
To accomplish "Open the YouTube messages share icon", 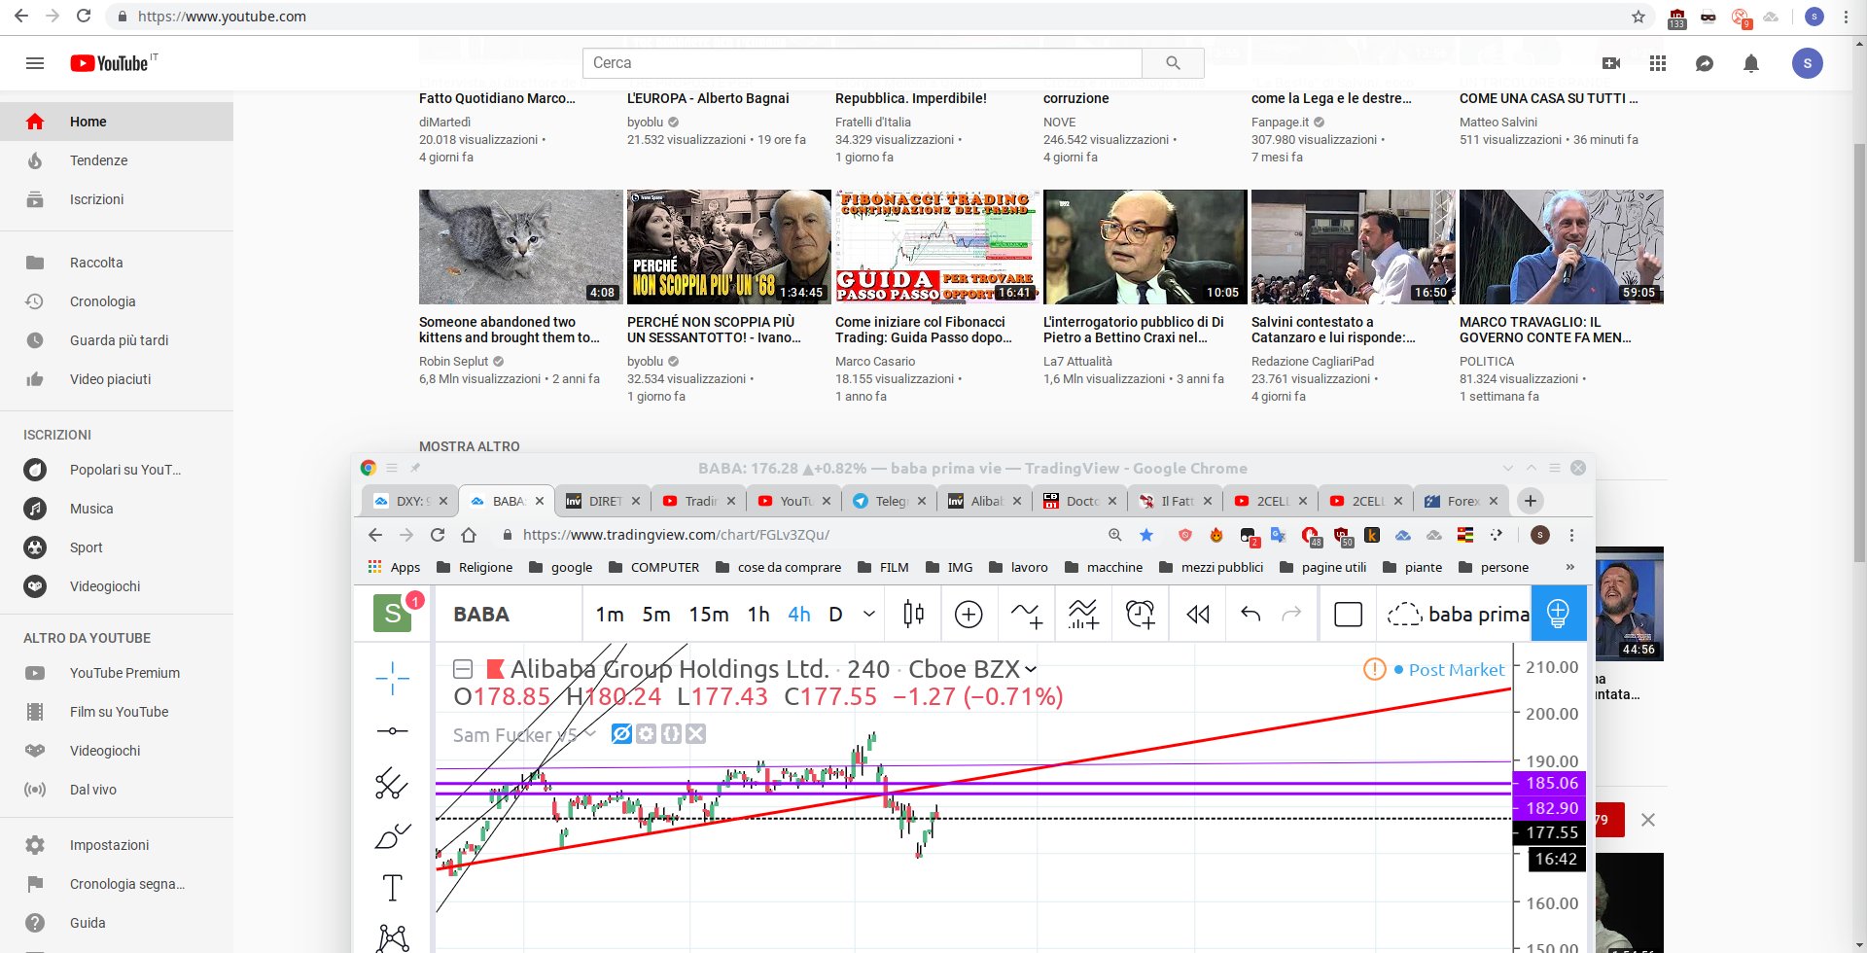I will click(1705, 63).
